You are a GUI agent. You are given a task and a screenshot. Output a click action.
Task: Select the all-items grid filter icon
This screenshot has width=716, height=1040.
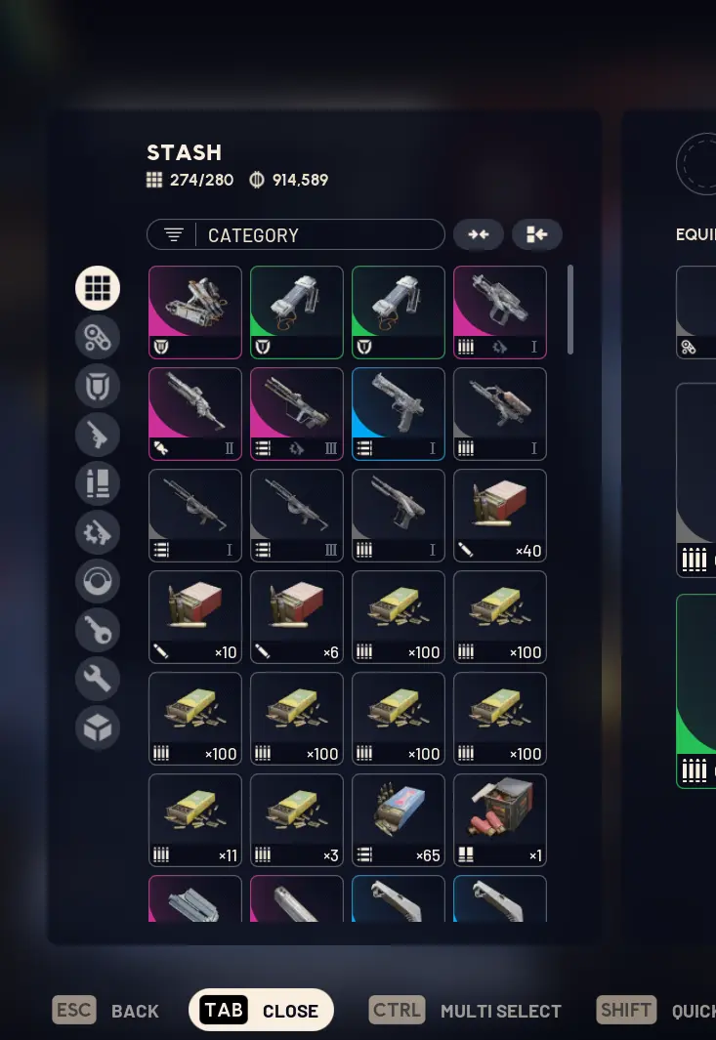click(x=98, y=288)
